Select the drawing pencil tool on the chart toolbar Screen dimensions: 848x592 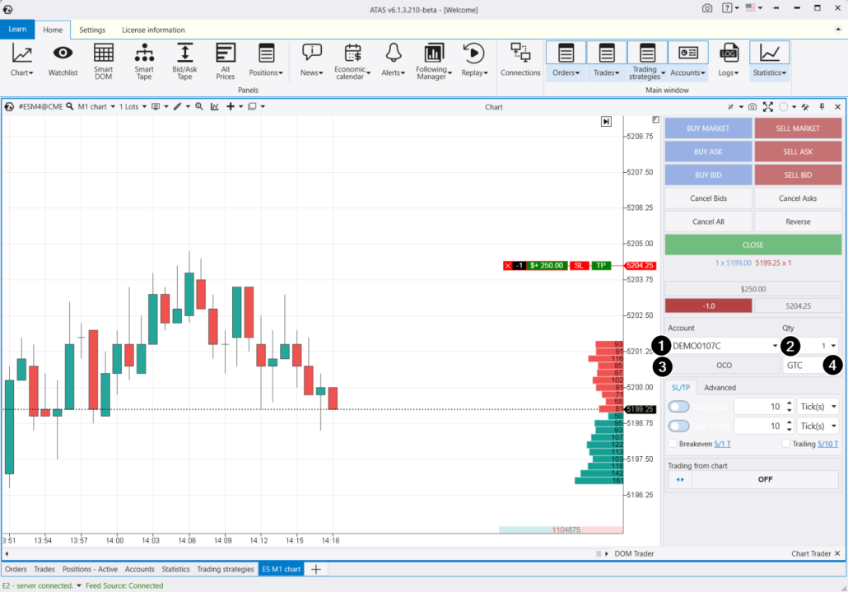(x=179, y=106)
